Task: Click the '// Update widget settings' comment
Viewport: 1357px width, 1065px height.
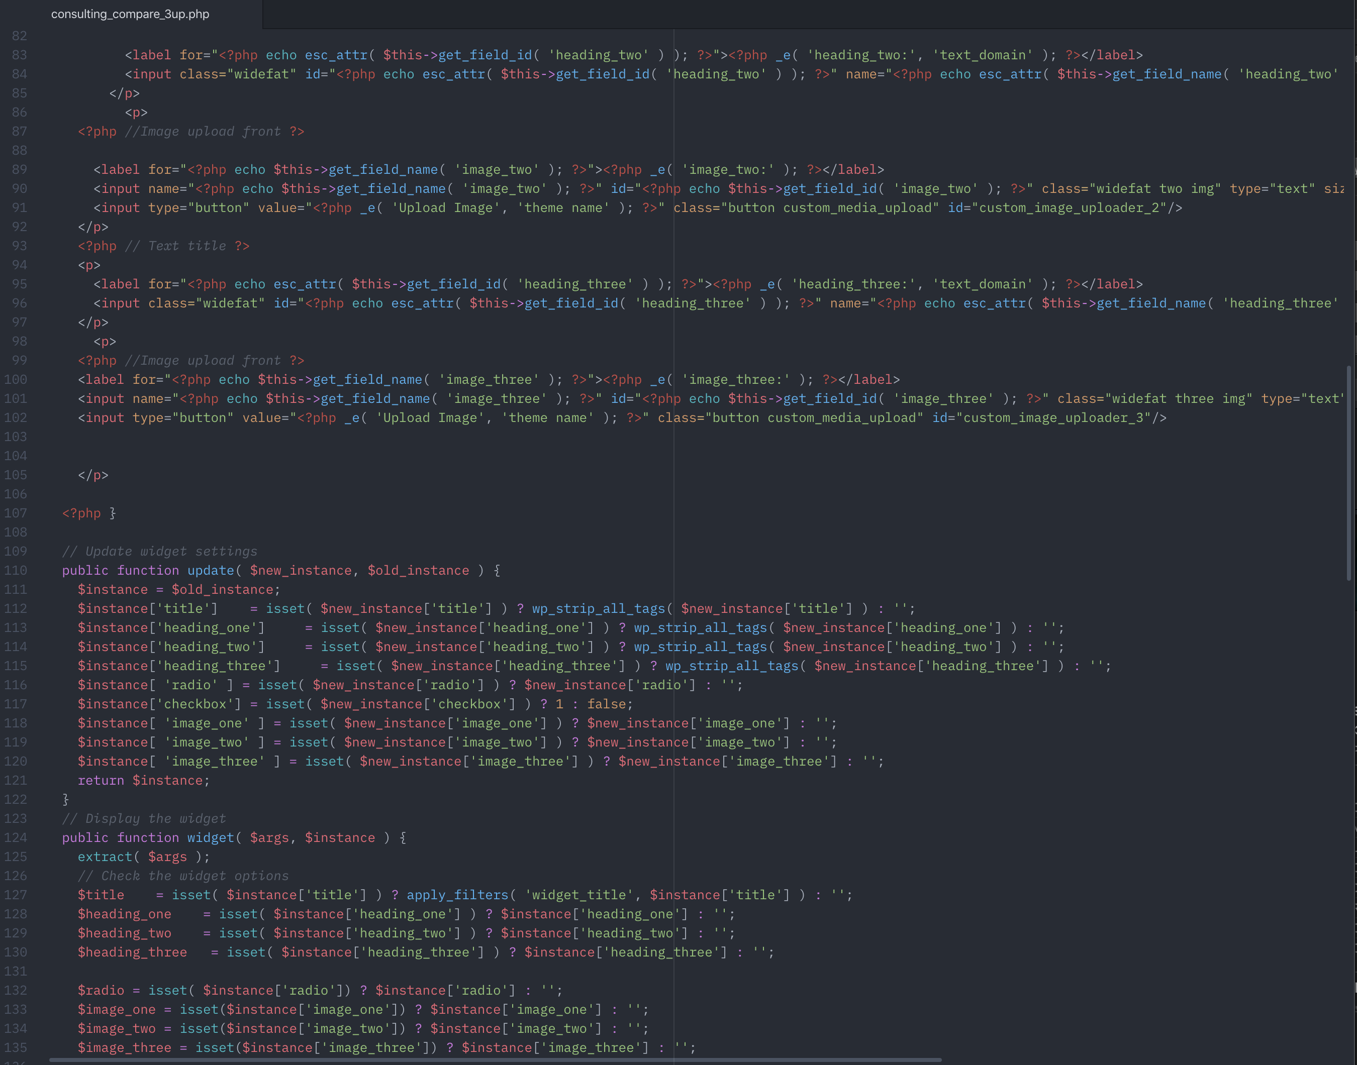Action: pos(159,551)
